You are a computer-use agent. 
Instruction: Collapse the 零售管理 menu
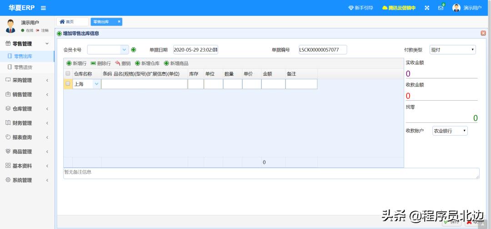click(27, 44)
